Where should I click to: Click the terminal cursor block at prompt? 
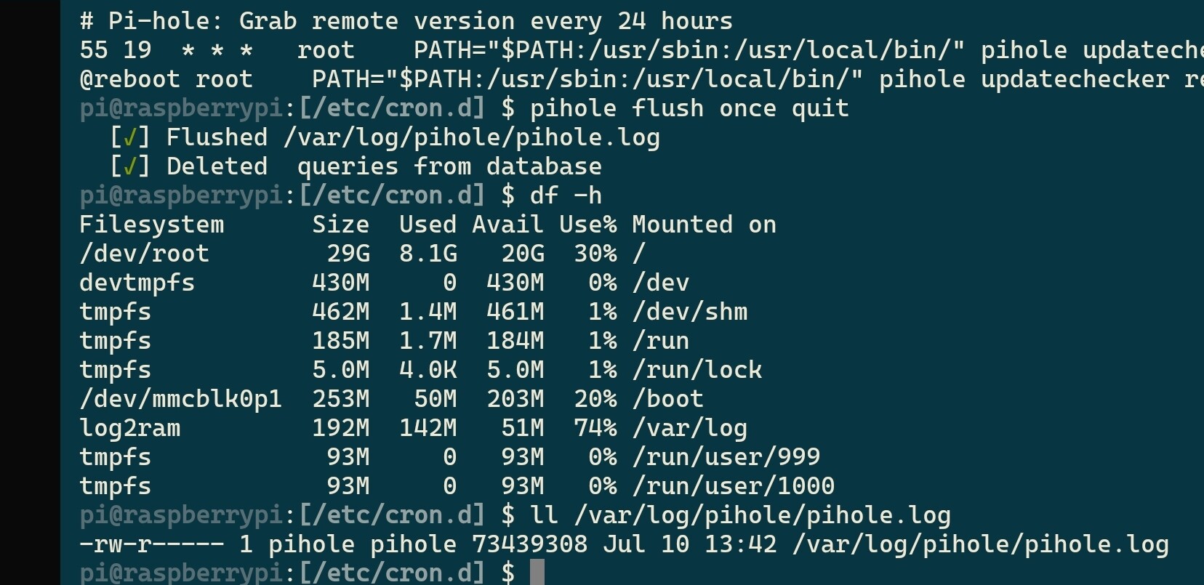point(537,573)
